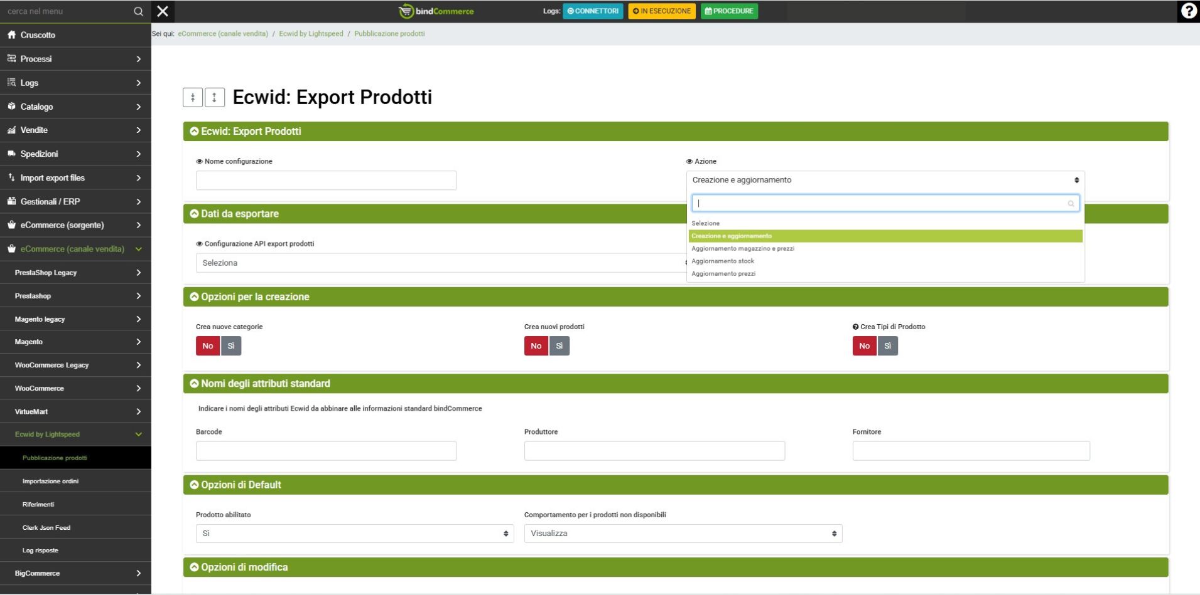The height and width of the screenshot is (595, 1200).
Task: Set Crea nuovi prodotti to Sì
Action: [559, 346]
